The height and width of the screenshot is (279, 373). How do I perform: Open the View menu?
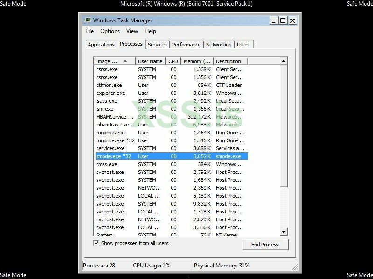(132, 31)
